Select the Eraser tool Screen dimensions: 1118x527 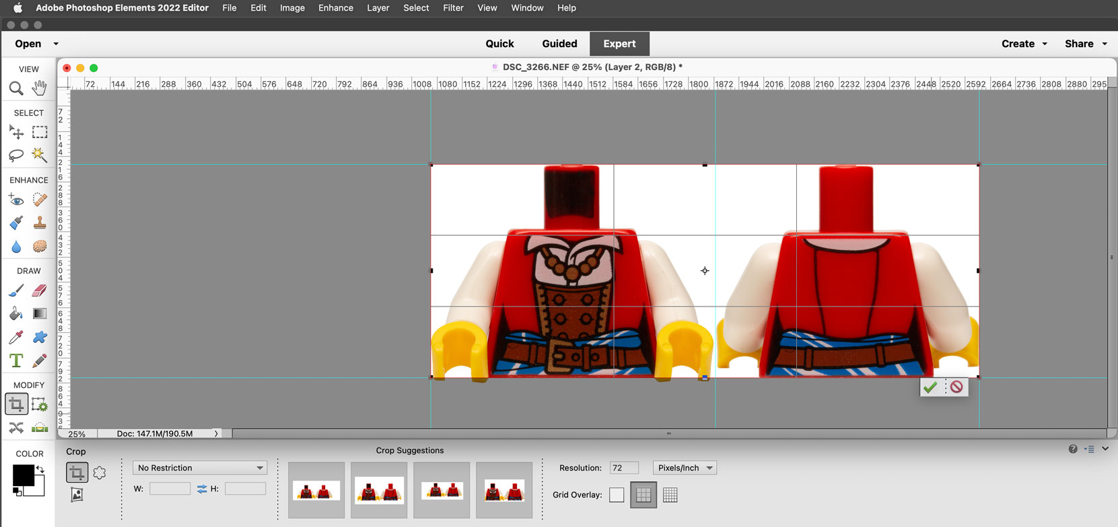(40, 290)
